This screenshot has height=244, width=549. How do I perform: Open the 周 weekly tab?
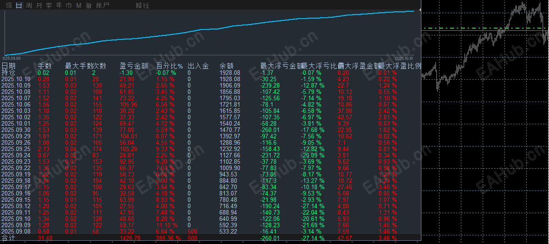[29, 5]
